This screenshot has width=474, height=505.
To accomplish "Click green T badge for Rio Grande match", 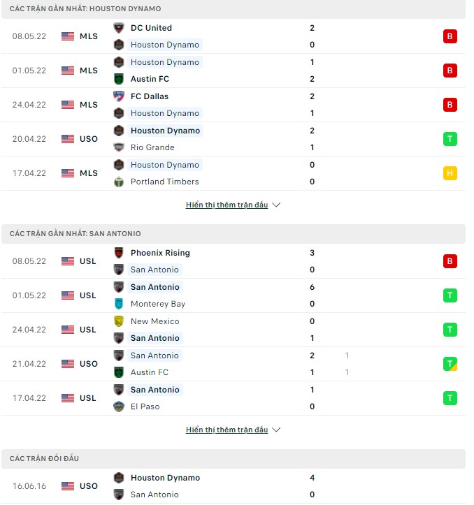I will pos(450,139).
